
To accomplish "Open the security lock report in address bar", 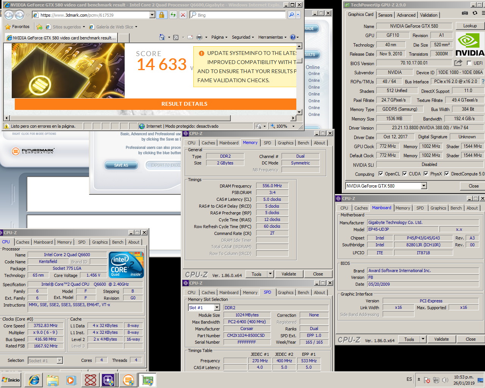I will (161, 15).
